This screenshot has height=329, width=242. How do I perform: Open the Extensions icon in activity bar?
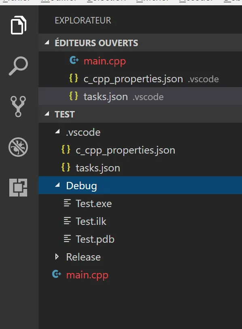[x=18, y=188]
